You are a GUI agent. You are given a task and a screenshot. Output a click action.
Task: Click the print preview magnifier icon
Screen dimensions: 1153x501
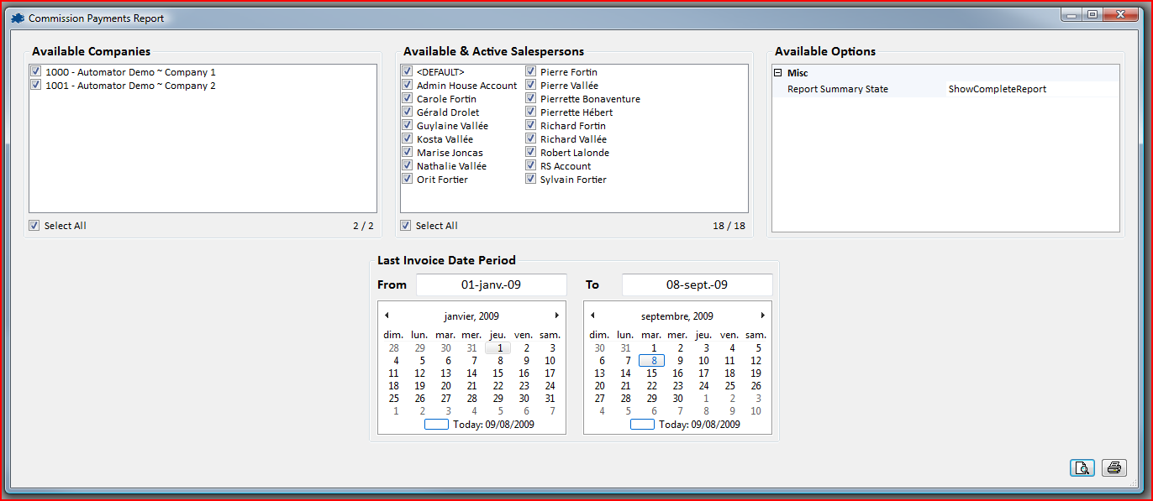(x=1082, y=468)
